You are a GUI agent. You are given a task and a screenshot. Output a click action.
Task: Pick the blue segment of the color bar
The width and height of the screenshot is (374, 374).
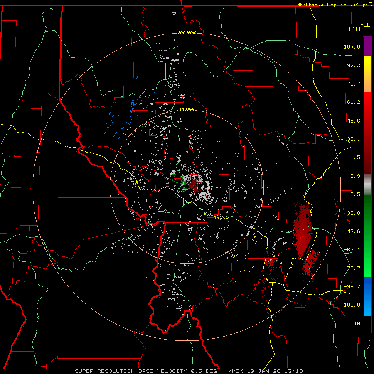pyautogui.click(x=367, y=296)
